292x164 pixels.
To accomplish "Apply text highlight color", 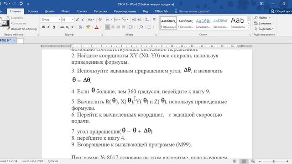I will point(88,27).
